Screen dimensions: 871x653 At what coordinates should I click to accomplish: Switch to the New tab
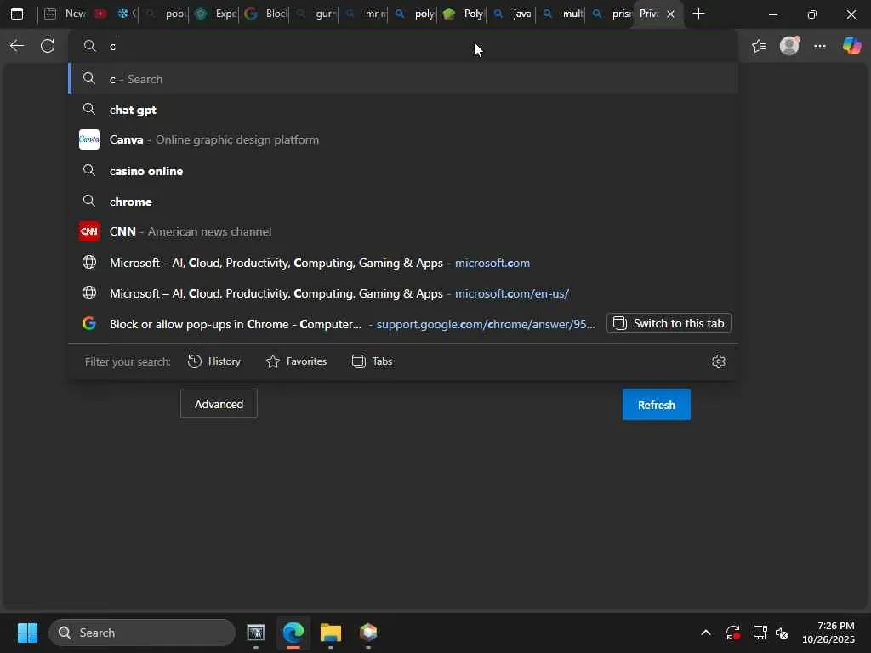(x=64, y=14)
